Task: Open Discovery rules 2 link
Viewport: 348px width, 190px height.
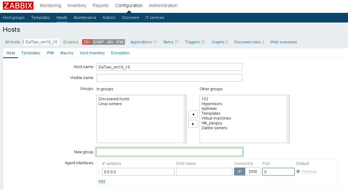Action: click(x=249, y=42)
